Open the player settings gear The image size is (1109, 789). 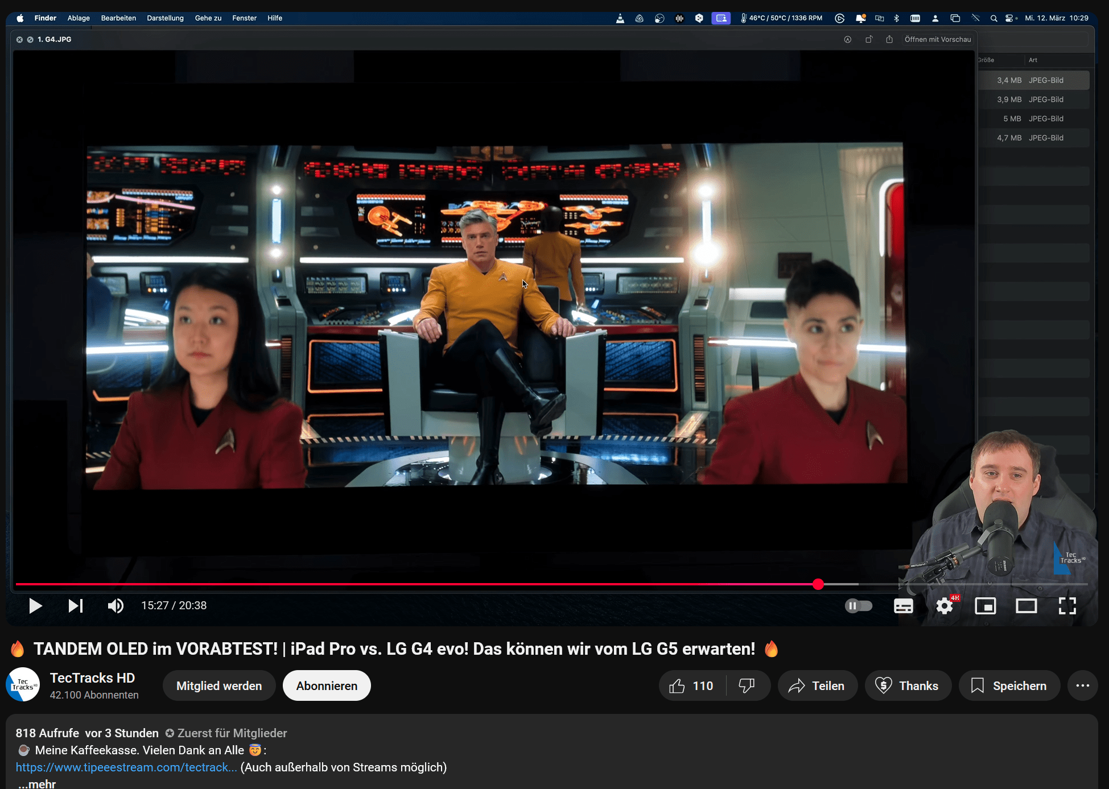pos(945,606)
